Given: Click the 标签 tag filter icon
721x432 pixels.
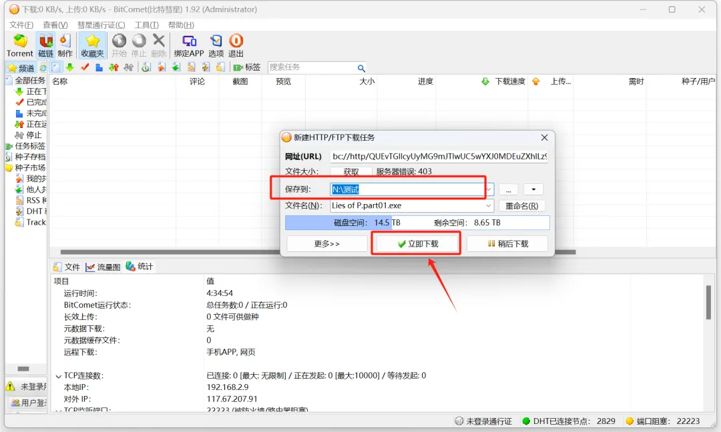Looking at the screenshot, I should [x=238, y=67].
